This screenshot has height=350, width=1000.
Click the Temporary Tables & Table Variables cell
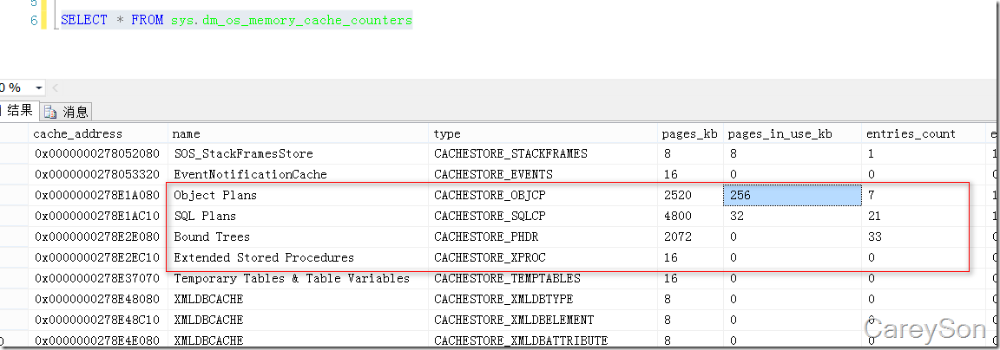pos(292,279)
